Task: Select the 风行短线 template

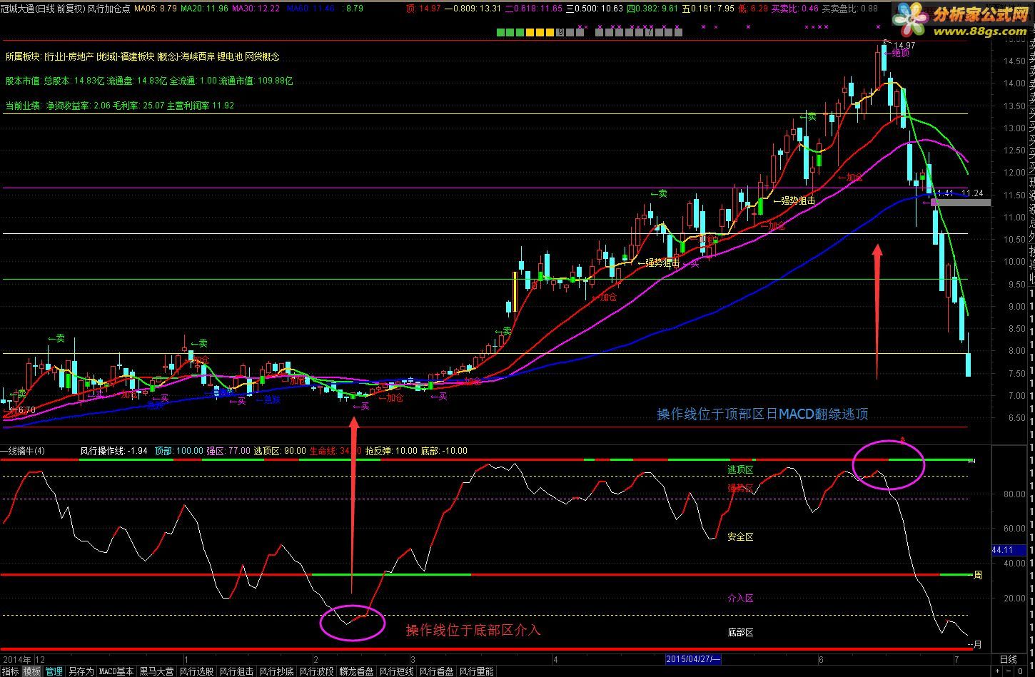Action: point(396,671)
